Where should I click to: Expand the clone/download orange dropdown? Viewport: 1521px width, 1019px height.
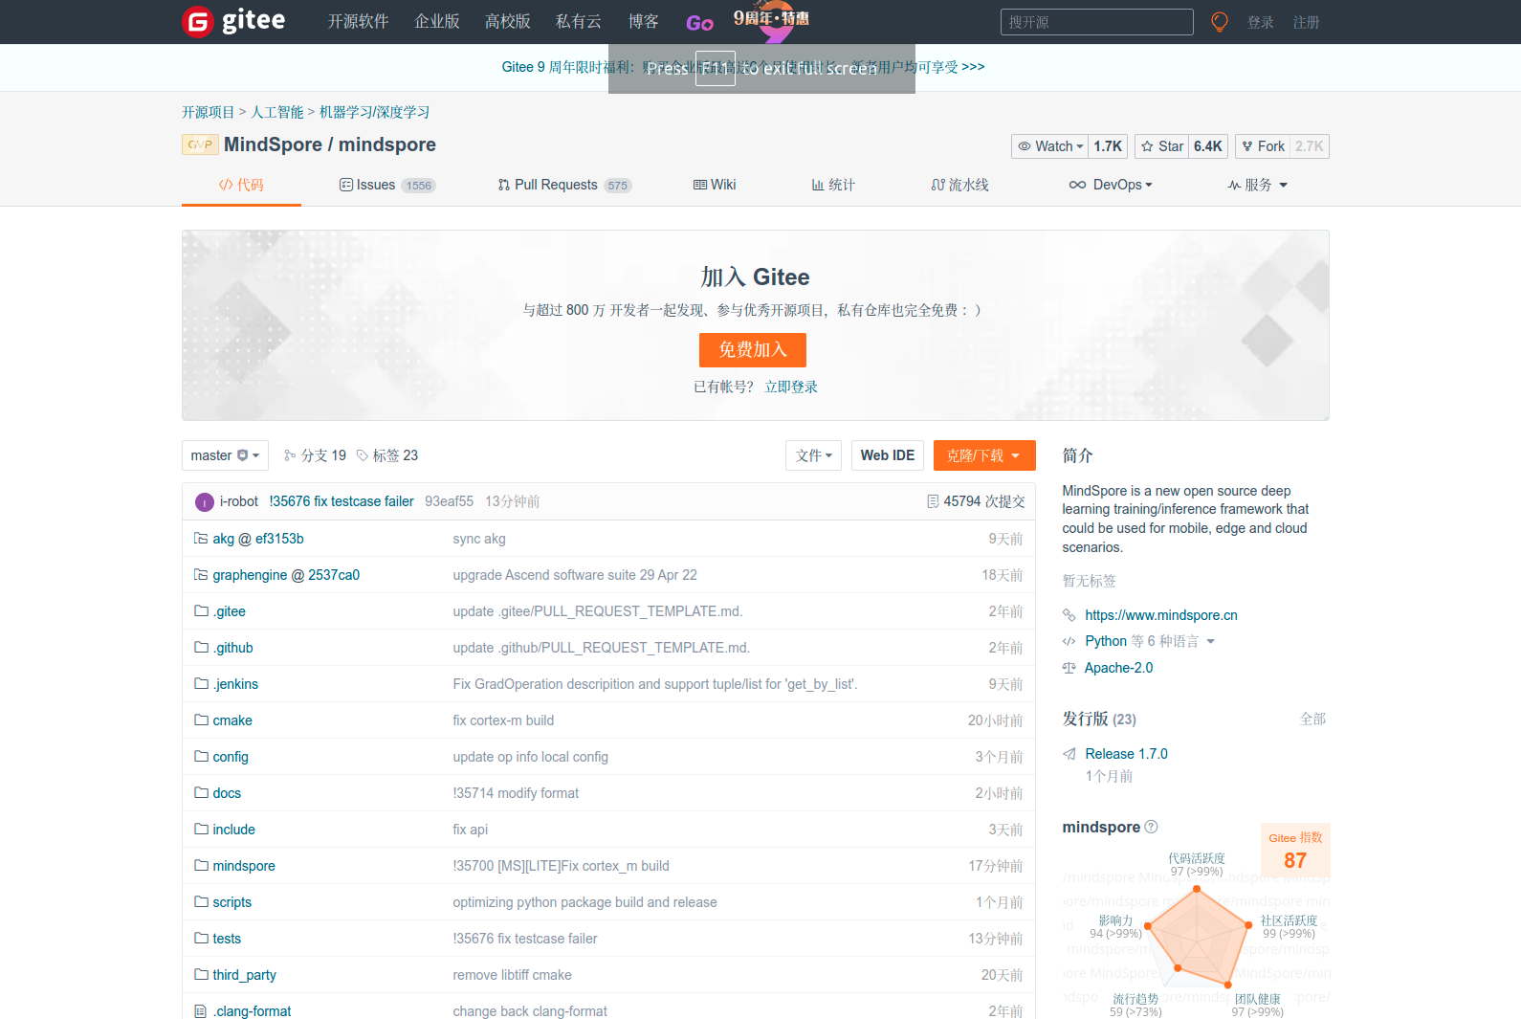point(983,455)
